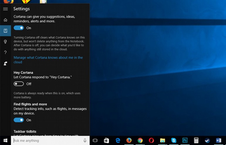Click the microphone icon in search box
Viewport: 226px width, 145px height.
(85, 140)
